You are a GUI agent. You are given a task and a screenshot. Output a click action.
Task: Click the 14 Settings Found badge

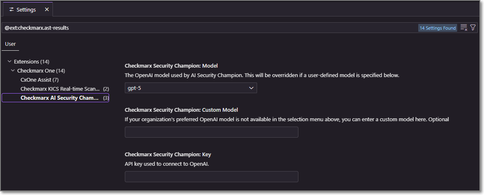pyautogui.click(x=437, y=28)
